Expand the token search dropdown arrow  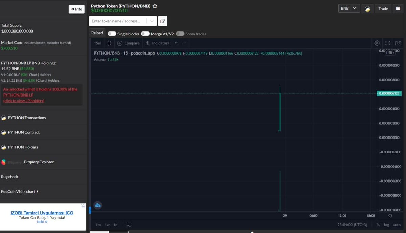pos(152,21)
